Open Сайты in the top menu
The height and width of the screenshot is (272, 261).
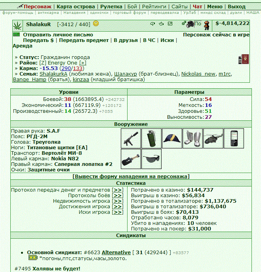(x=179, y=7)
